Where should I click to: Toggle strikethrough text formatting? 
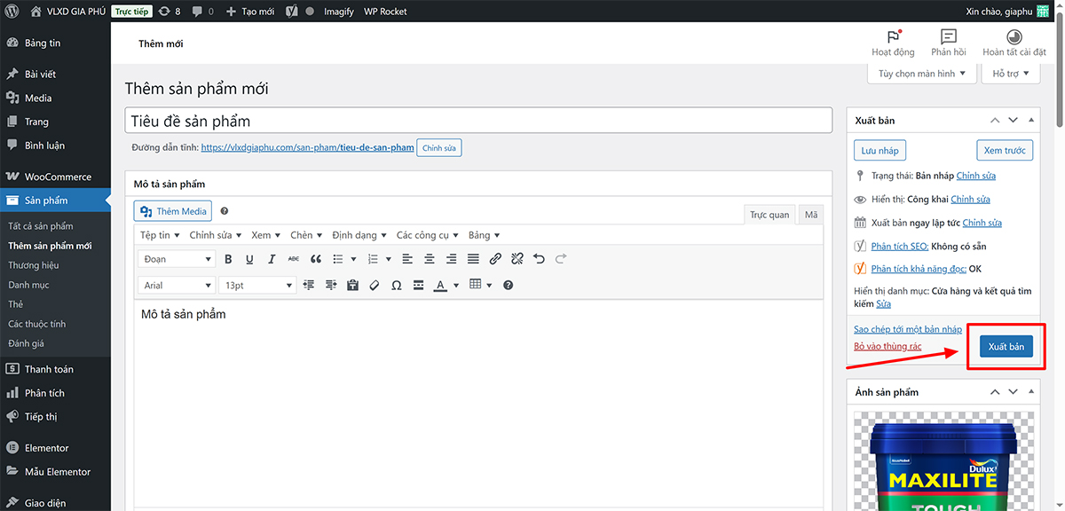point(293,259)
